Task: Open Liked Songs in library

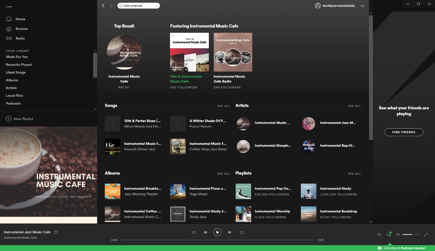Action: 16,72
